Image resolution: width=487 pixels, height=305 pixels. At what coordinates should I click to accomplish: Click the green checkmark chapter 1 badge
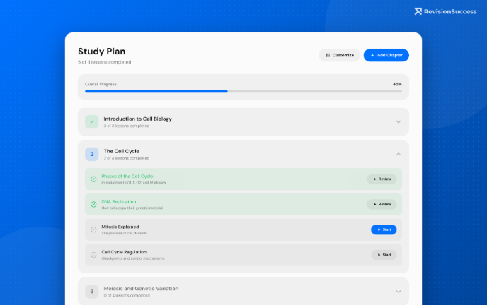point(92,121)
